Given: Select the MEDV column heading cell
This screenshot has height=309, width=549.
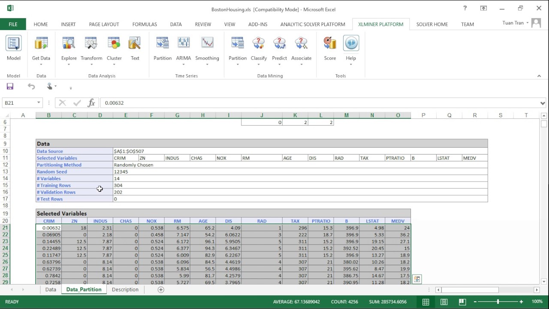Looking at the screenshot, I should pos(398,221).
